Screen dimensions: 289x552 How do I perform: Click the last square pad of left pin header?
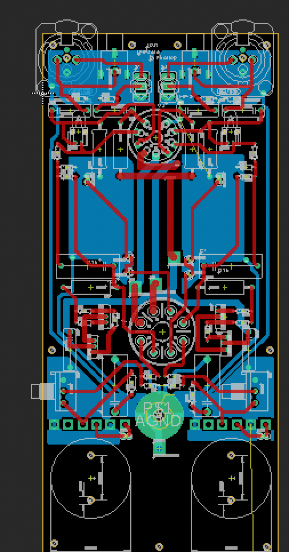tap(125, 425)
